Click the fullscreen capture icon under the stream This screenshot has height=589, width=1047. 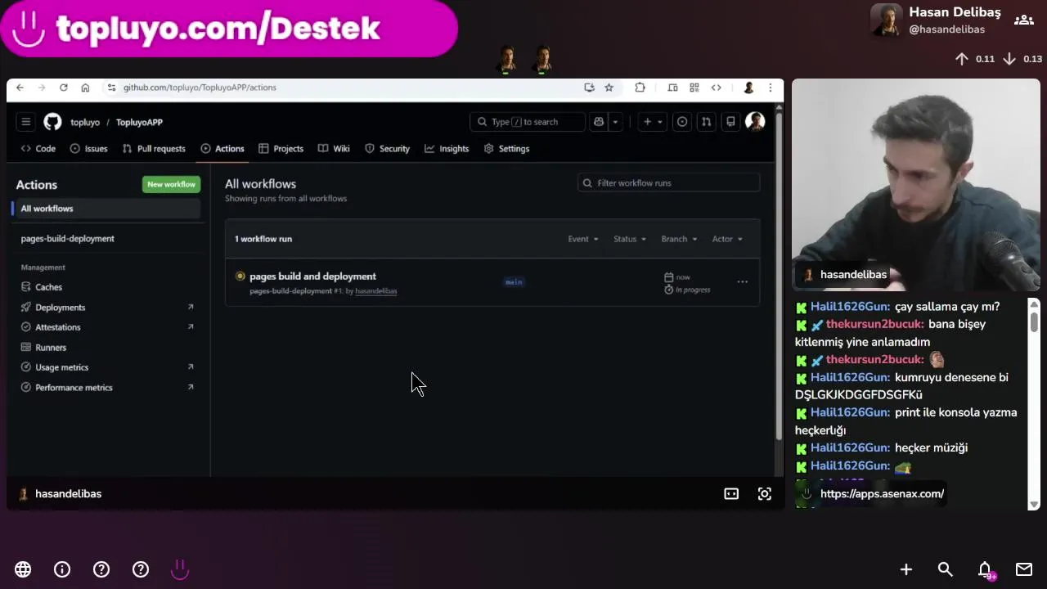pyautogui.click(x=765, y=494)
